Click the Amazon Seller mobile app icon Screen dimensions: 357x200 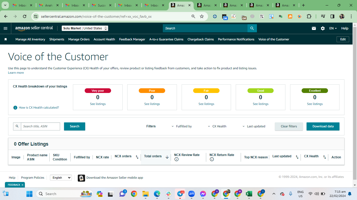coord(82,178)
